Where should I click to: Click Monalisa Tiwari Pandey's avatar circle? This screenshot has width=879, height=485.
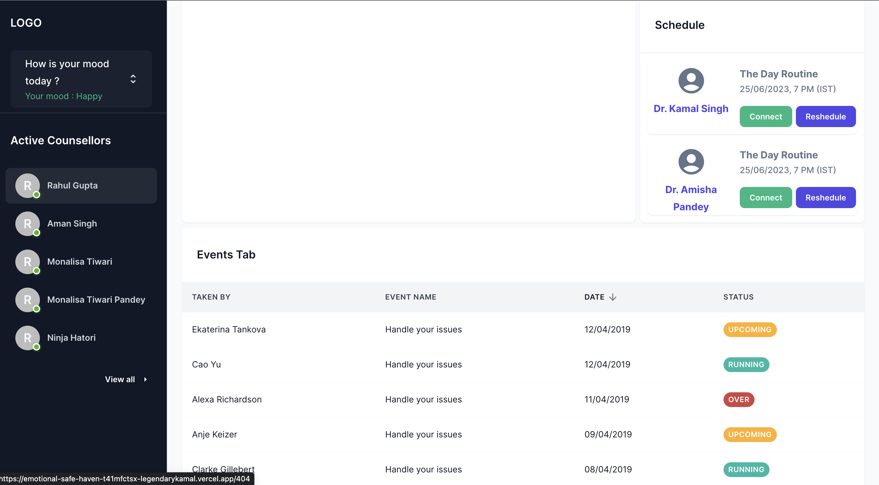click(27, 300)
